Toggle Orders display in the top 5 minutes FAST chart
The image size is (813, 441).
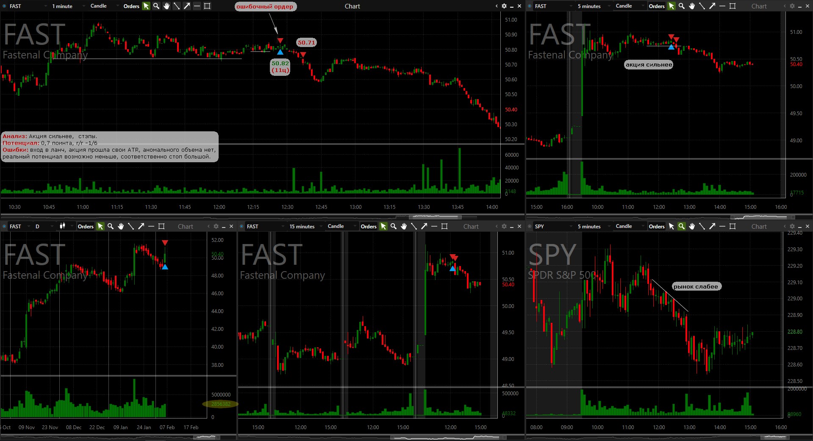click(657, 6)
